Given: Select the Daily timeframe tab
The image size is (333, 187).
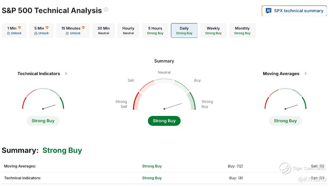Looking at the screenshot, I should point(184,31).
